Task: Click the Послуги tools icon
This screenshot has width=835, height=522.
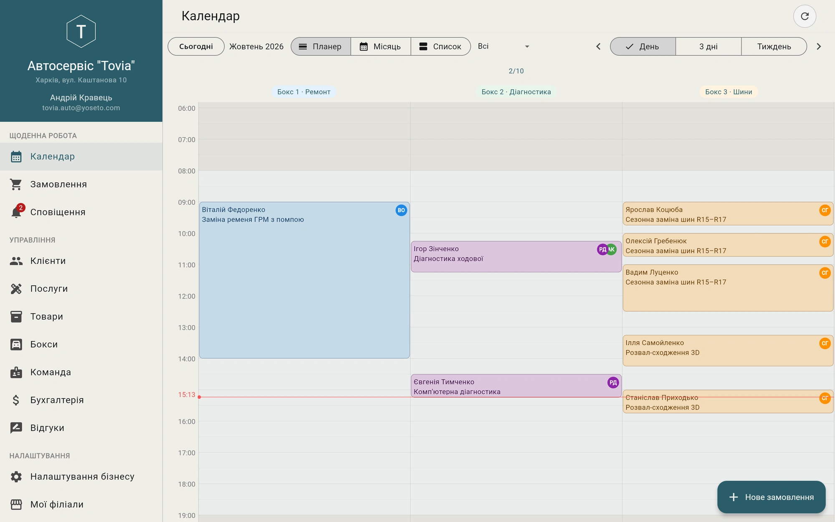Action: coord(16,289)
